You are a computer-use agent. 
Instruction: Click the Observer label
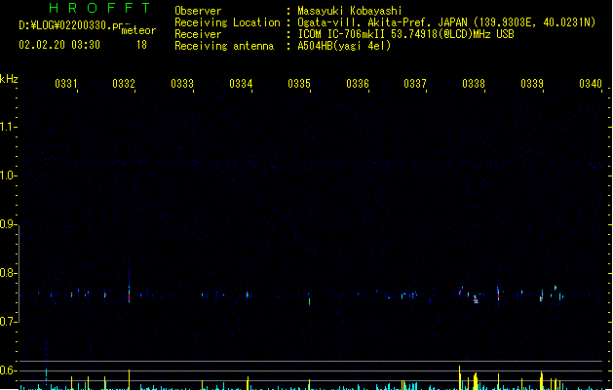pyautogui.click(x=198, y=11)
